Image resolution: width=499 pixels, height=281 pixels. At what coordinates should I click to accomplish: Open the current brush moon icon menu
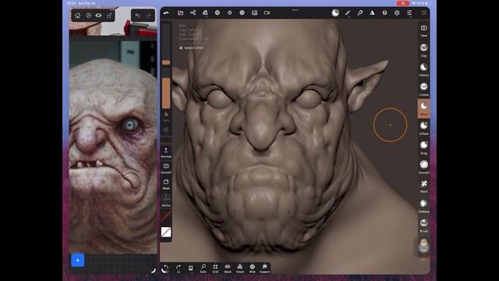click(x=335, y=12)
